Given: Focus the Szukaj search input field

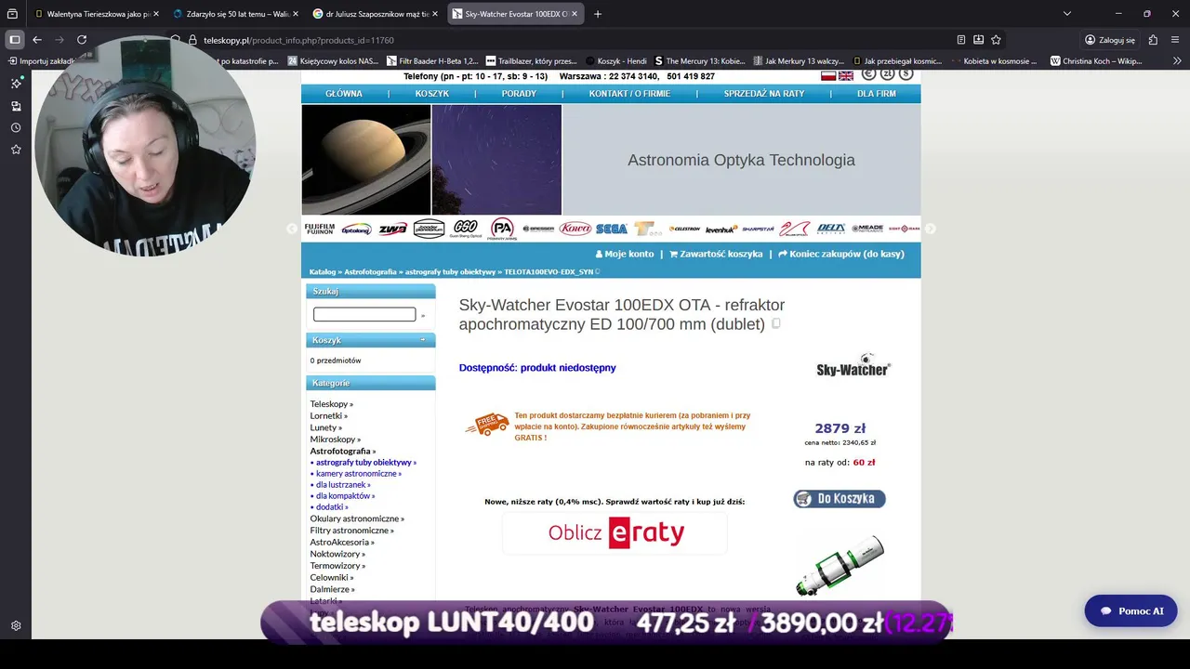Looking at the screenshot, I should [364, 315].
